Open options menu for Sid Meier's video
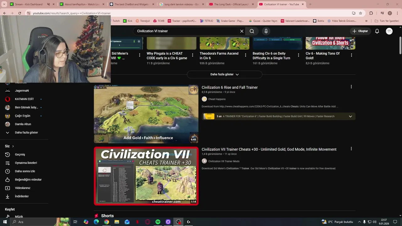The width and height of the screenshot is (402, 226). point(140,55)
